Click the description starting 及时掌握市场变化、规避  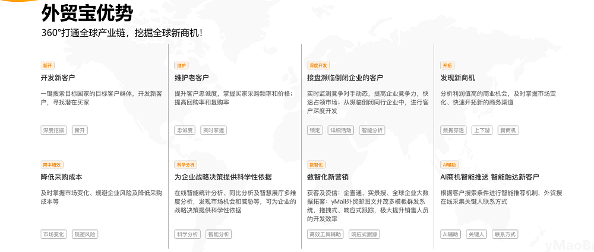click(x=102, y=197)
